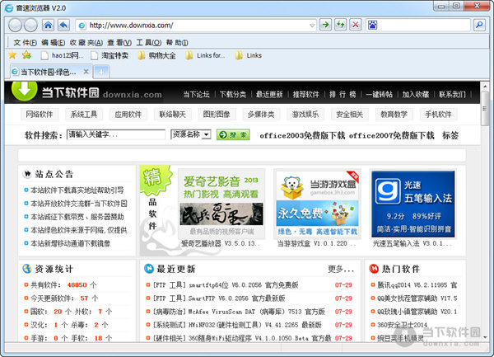494x357 pixels.
Task: Open the 文件(F) menu
Action: click(x=26, y=43)
